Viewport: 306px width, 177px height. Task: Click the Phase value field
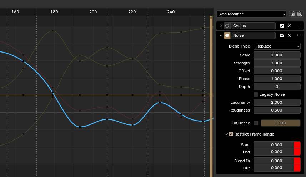(x=277, y=79)
